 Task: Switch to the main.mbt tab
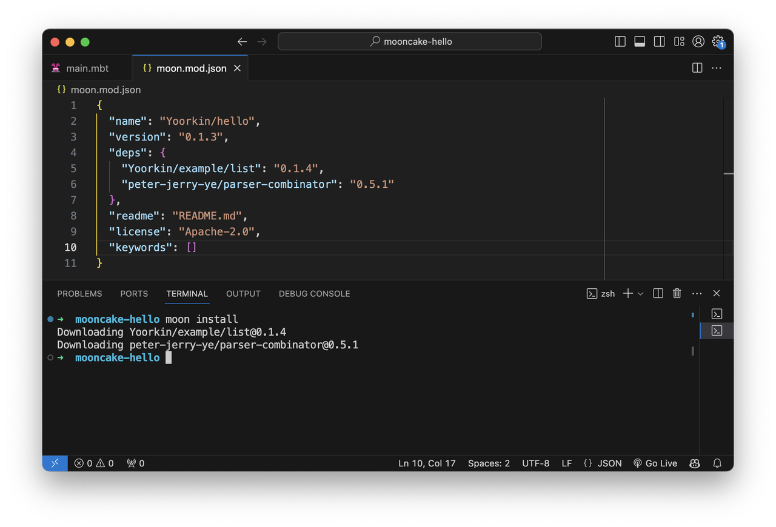(x=87, y=68)
